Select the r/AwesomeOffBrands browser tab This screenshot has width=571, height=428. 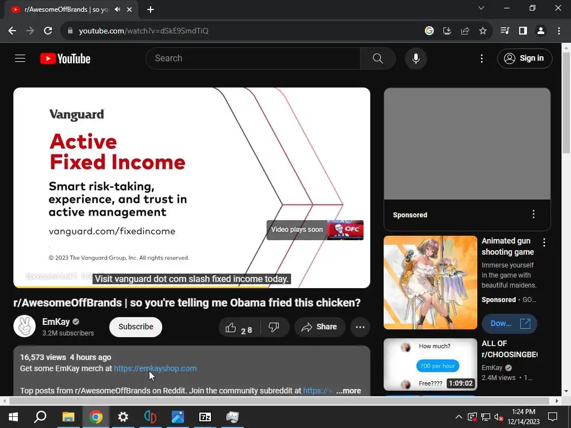click(x=71, y=9)
